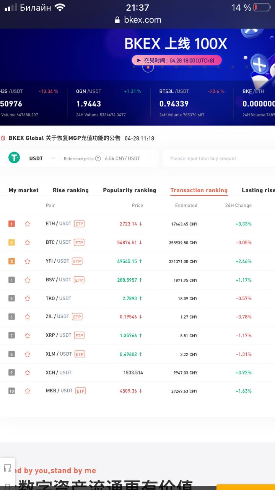
Task: Favorite the ETH / USDT pair star
Action: point(27,224)
